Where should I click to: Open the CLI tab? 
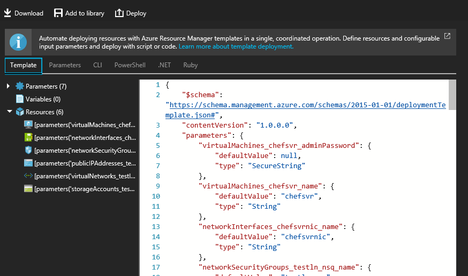(x=97, y=65)
